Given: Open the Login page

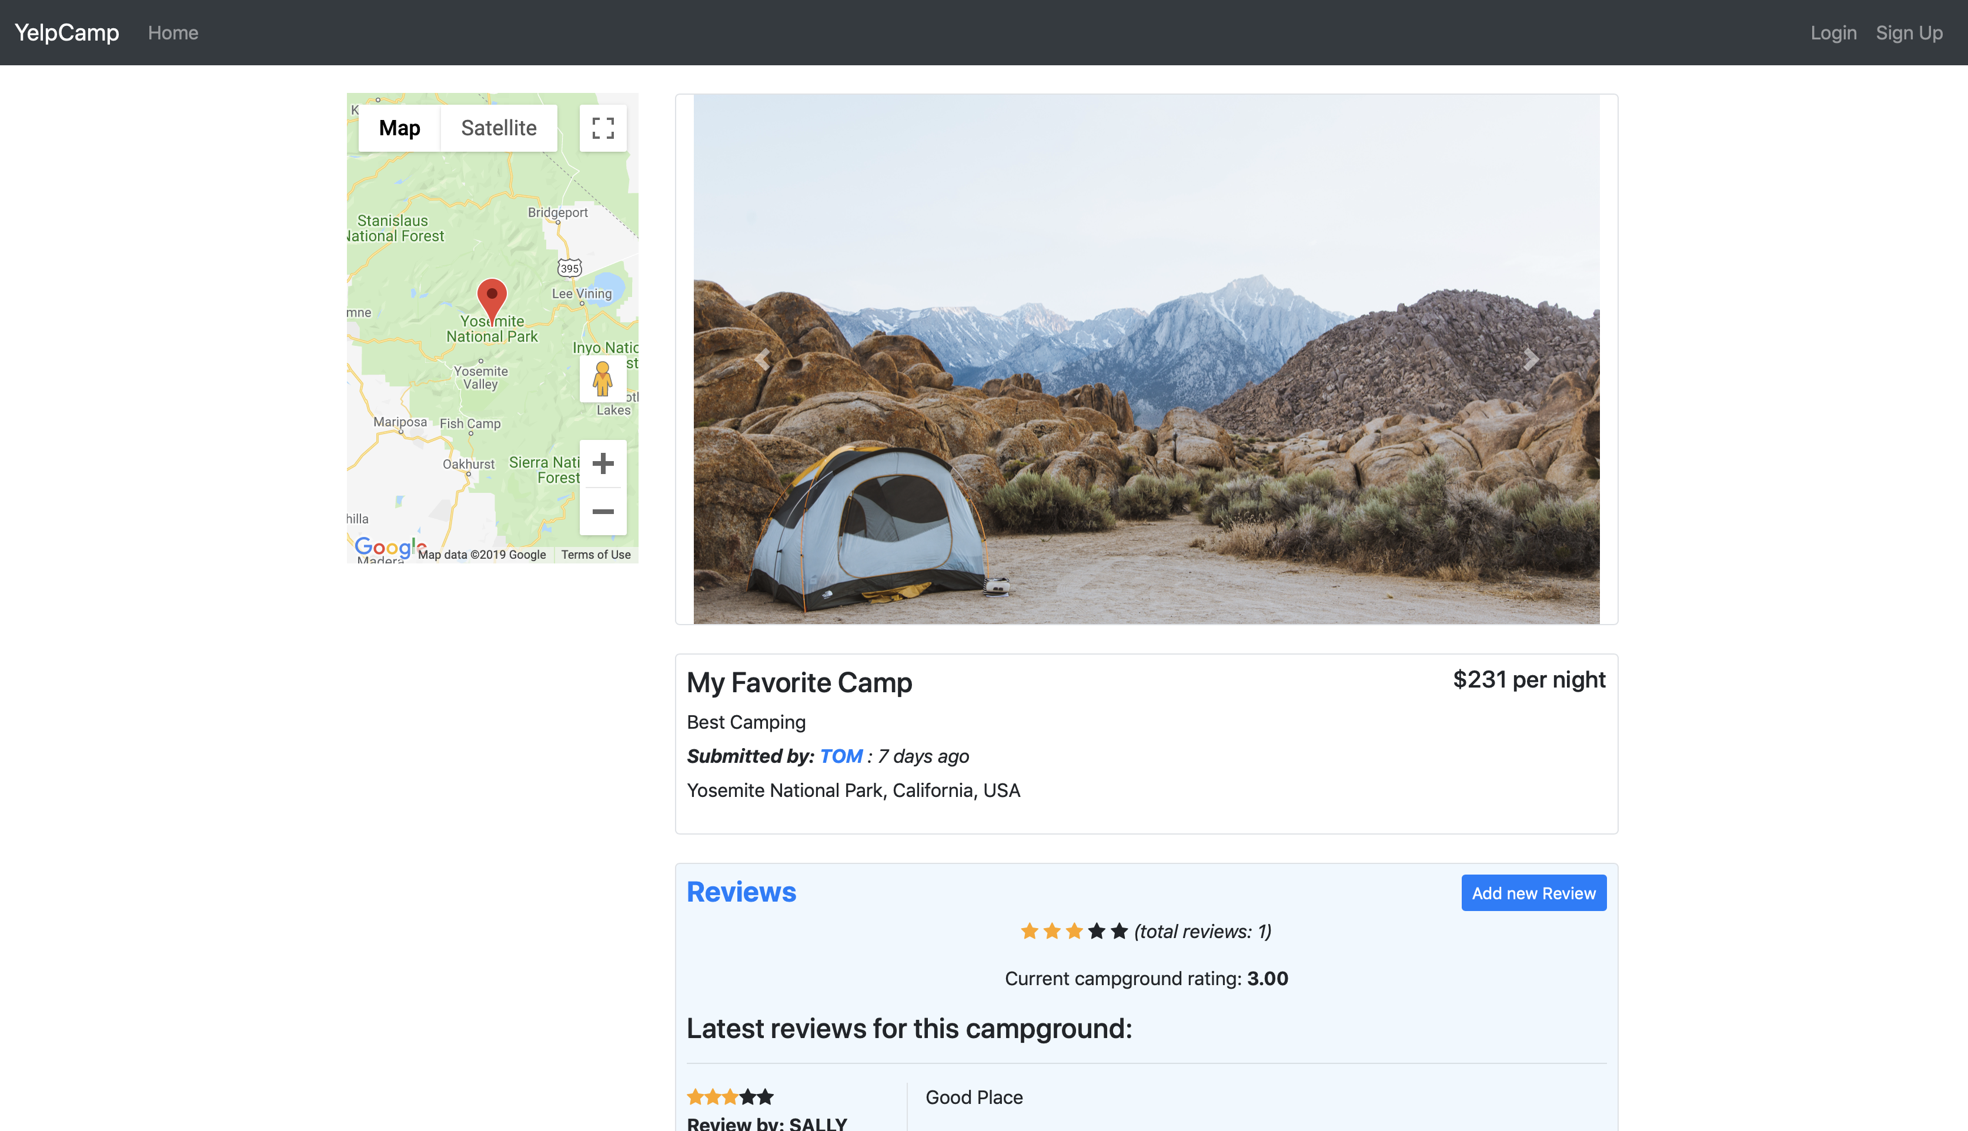Looking at the screenshot, I should 1834,32.
